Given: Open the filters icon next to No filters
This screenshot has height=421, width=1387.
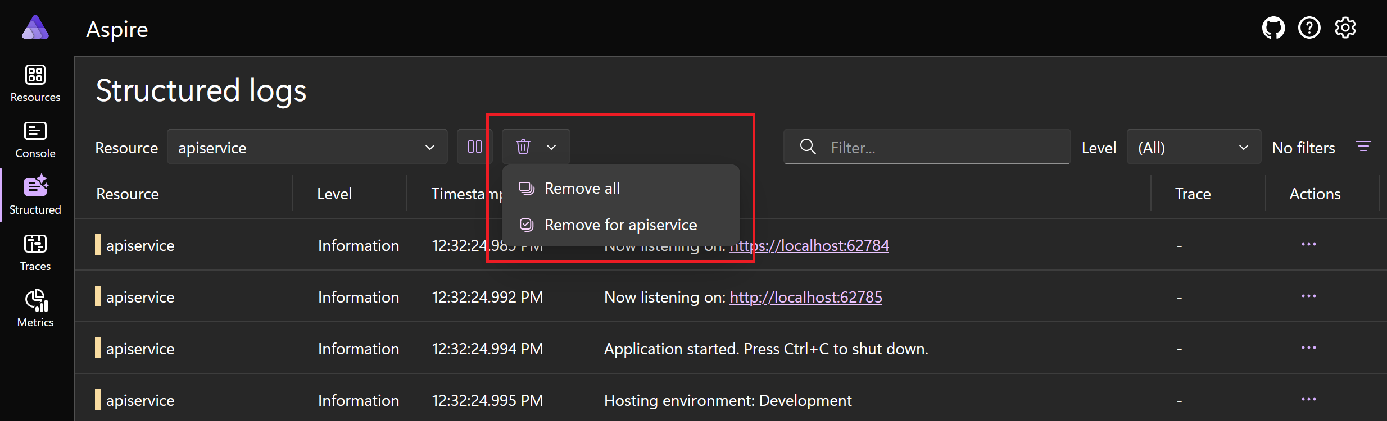Looking at the screenshot, I should (1363, 147).
